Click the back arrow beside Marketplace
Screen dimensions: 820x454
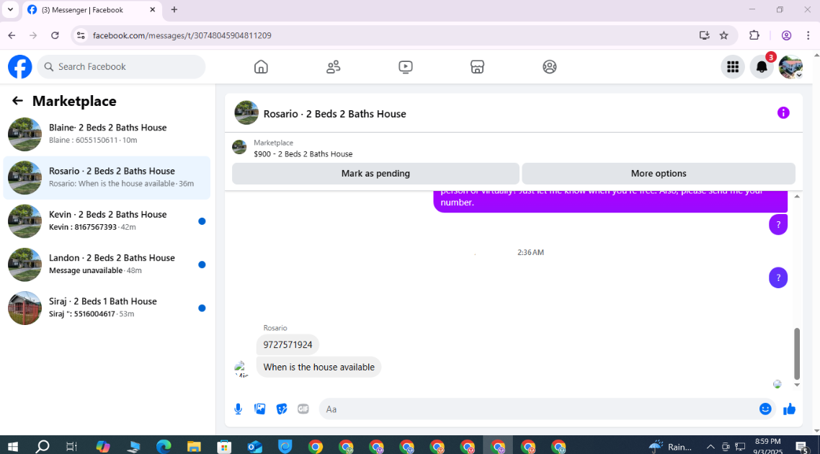[x=17, y=101]
